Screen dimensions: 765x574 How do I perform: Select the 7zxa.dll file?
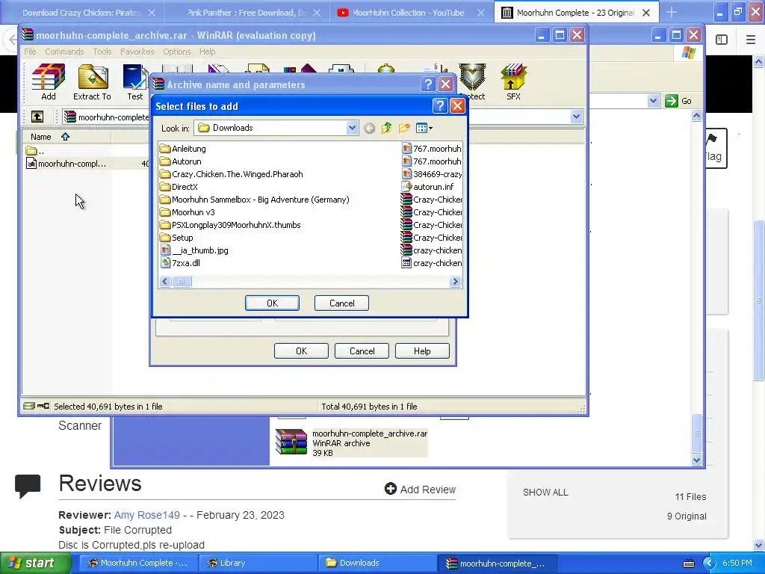[180, 263]
